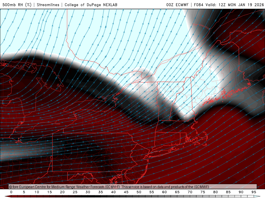Viewport: 265px width, 198px height.
Task: Select the "55" color scale label
Action: [x=152, y=192]
